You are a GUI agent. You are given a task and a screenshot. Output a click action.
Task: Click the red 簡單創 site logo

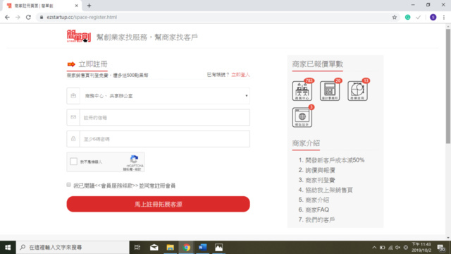click(x=78, y=36)
